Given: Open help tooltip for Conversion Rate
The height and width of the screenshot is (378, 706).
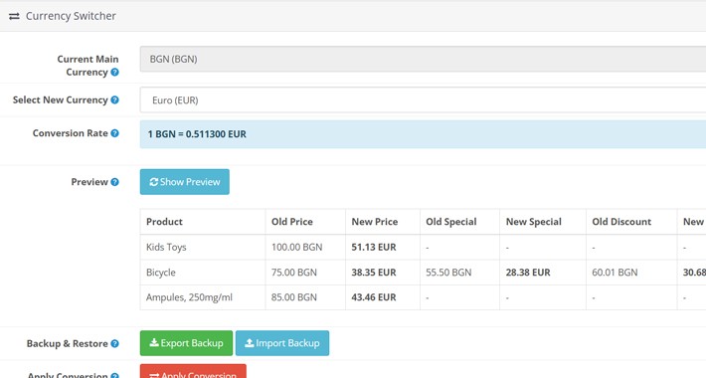Looking at the screenshot, I should tap(114, 133).
